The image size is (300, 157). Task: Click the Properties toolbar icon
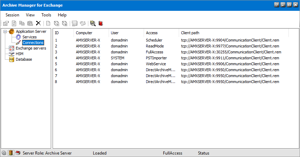click(x=6, y=23)
